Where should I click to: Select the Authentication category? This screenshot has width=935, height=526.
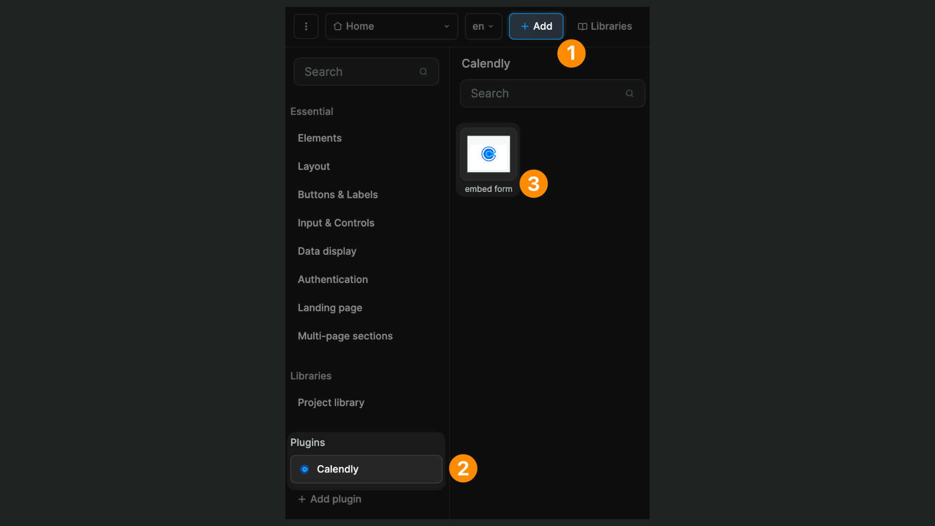point(333,279)
